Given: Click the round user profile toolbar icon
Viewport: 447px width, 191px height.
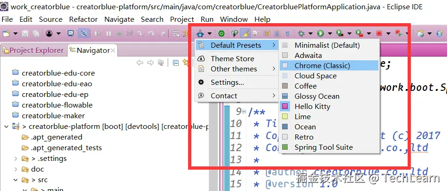Looking at the screenshot, I should point(49,34).
